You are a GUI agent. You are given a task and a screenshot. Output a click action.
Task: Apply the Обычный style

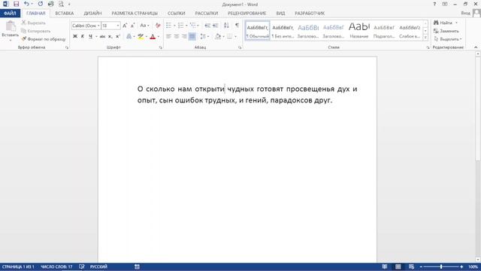[258, 31]
